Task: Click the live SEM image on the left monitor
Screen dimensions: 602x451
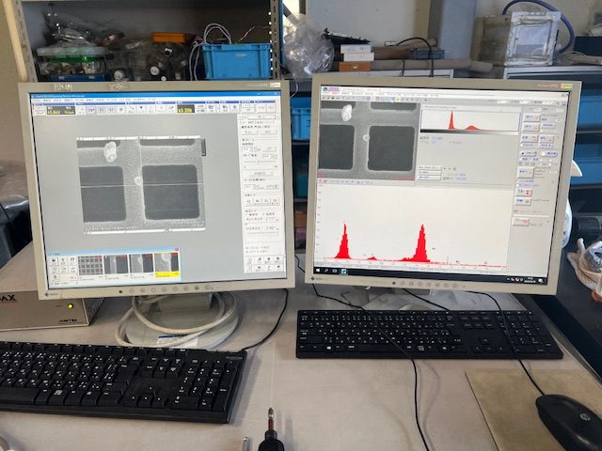Action: click(141, 185)
